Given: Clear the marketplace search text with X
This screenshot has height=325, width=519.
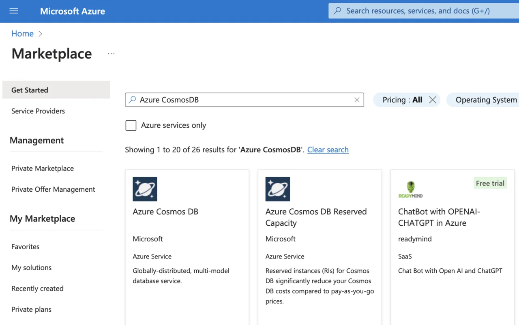Looking at the screenshot, I should [357, 100].
